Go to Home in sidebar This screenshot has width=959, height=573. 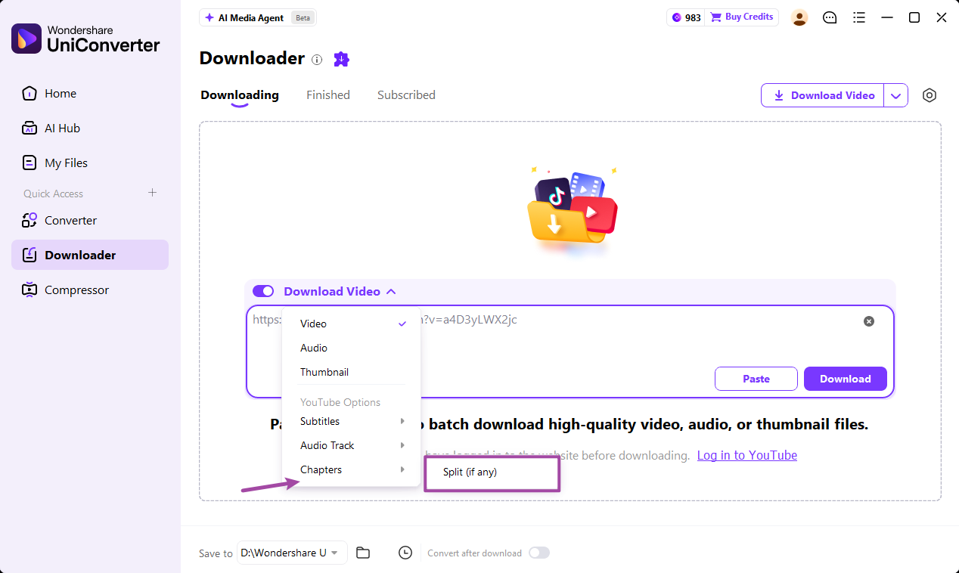coord(90,94)
